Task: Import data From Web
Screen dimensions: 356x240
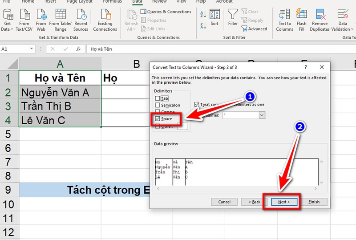Action: [41, 20]
